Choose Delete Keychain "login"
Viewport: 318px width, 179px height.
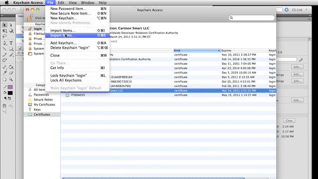[x=78, y=48]
